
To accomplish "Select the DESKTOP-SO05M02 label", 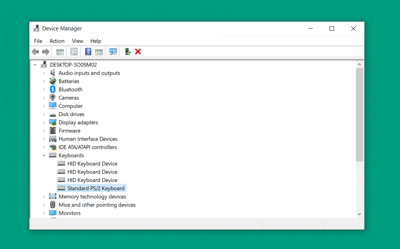I will pyautogui.click(x=73, y=65).
